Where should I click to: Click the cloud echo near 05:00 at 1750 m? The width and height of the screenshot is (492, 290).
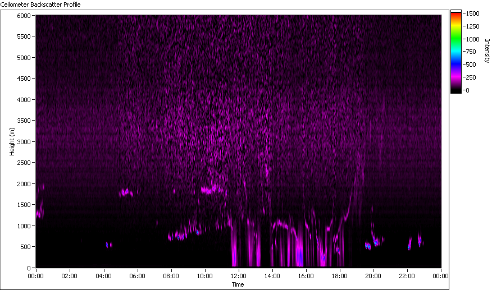tap(126, 192)
